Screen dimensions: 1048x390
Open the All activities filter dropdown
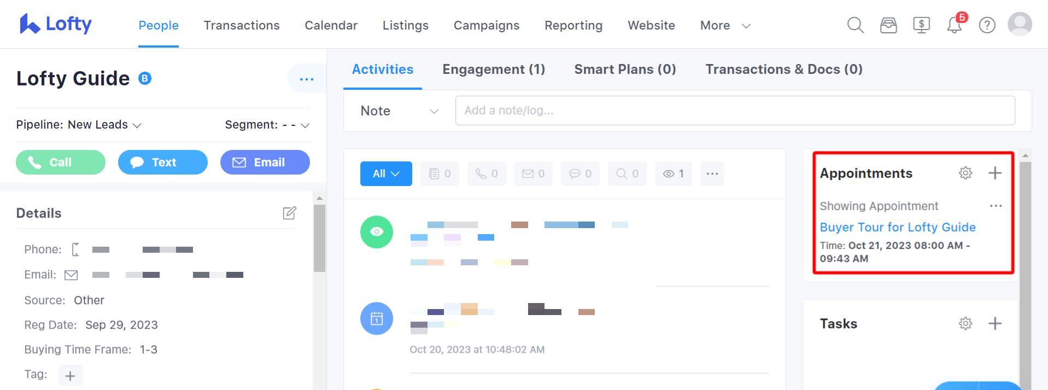[x=386, y=173]
